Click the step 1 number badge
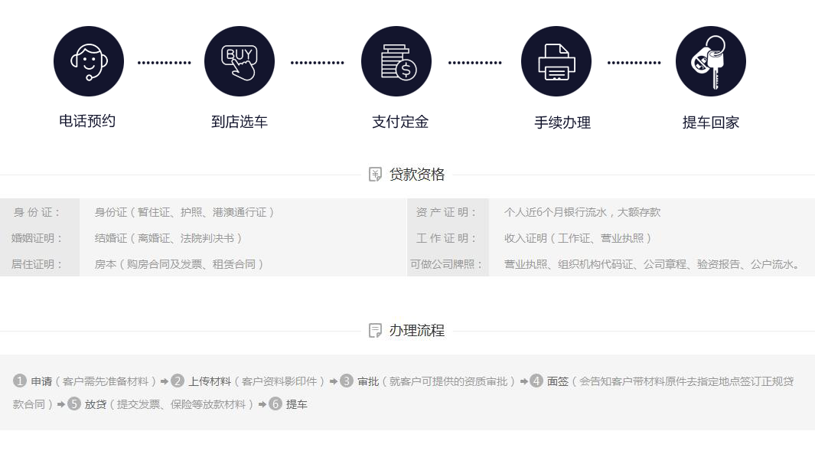815x451 pixels. 20,381
